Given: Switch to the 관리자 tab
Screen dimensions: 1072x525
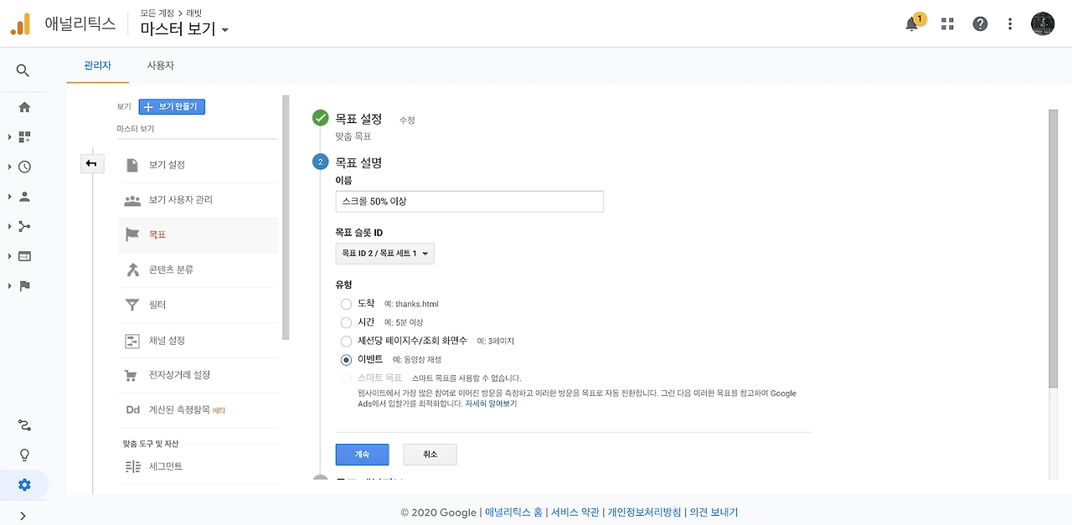Looking at the screenshot, I should point(98,65).
